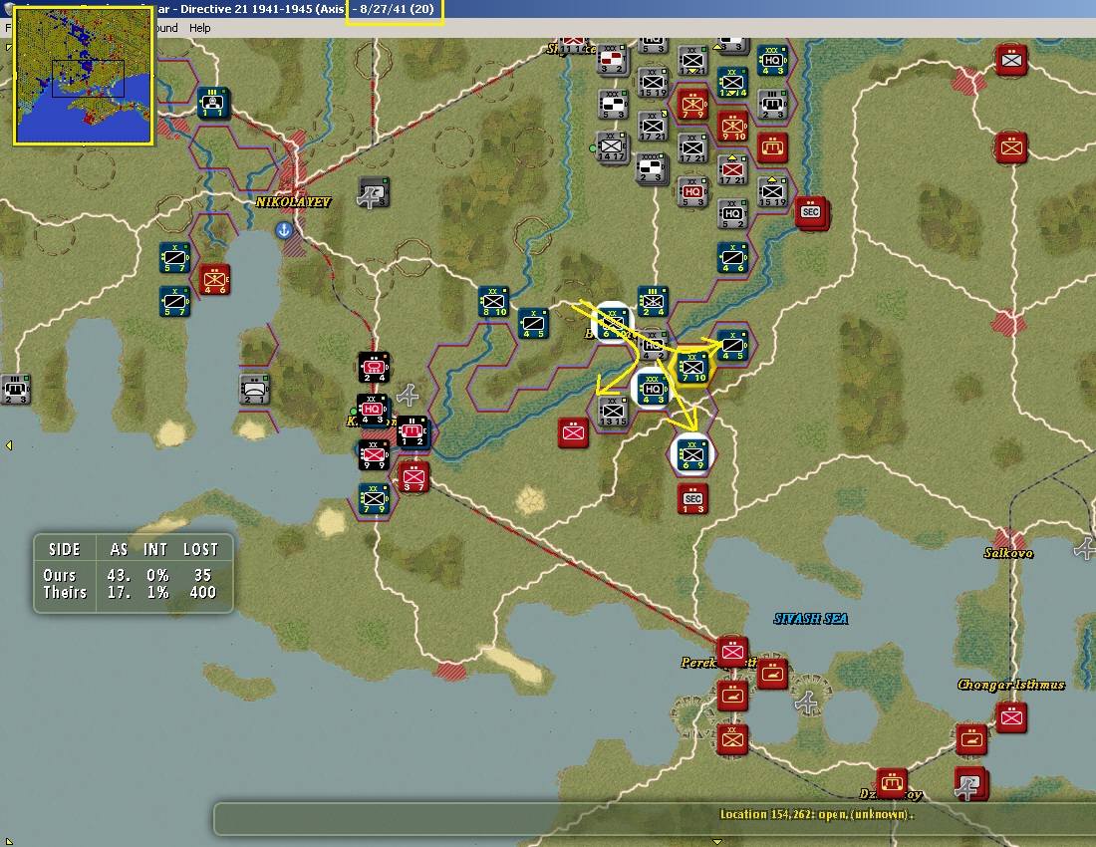Select the gray 13-15 infantry division
The height and width of the screenshot is (847, 1096).
tap(613, 411)
